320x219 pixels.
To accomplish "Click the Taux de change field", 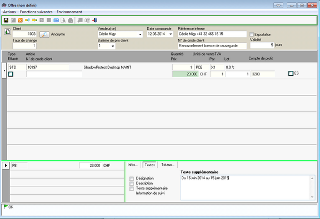I will [x=24, y=46].
